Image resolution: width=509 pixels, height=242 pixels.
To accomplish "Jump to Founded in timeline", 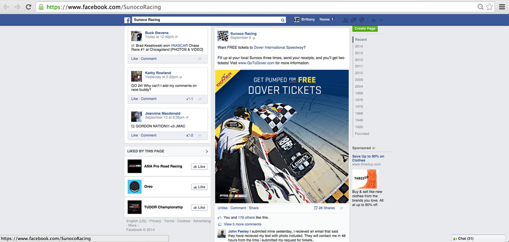I will (x=362, y=134).
